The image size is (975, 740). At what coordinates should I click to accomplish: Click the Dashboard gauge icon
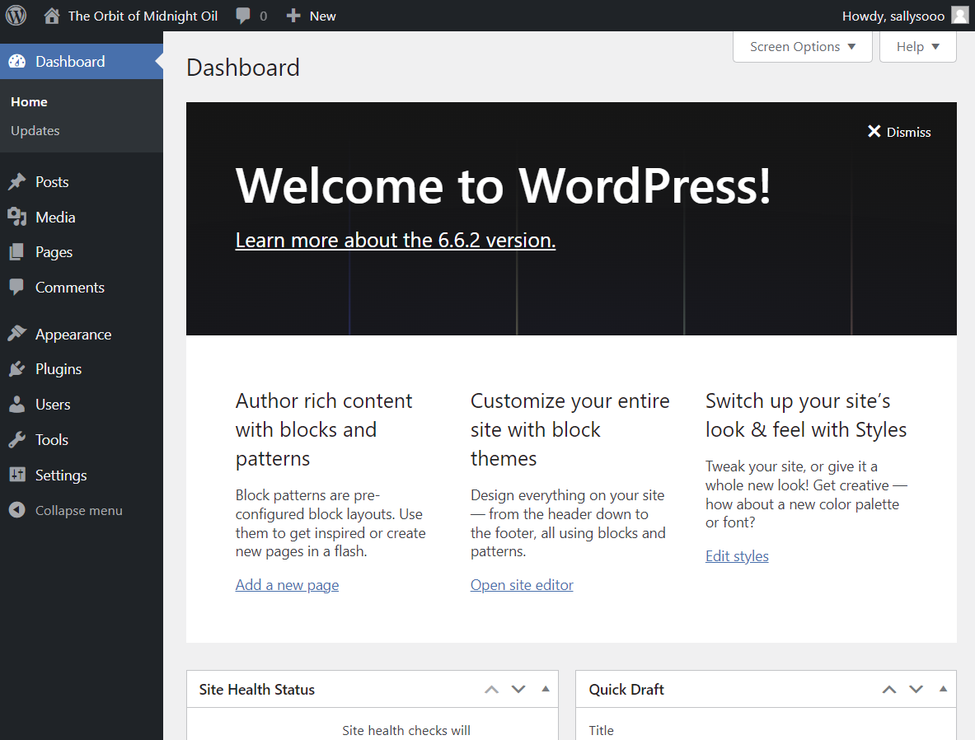point(17,61)
